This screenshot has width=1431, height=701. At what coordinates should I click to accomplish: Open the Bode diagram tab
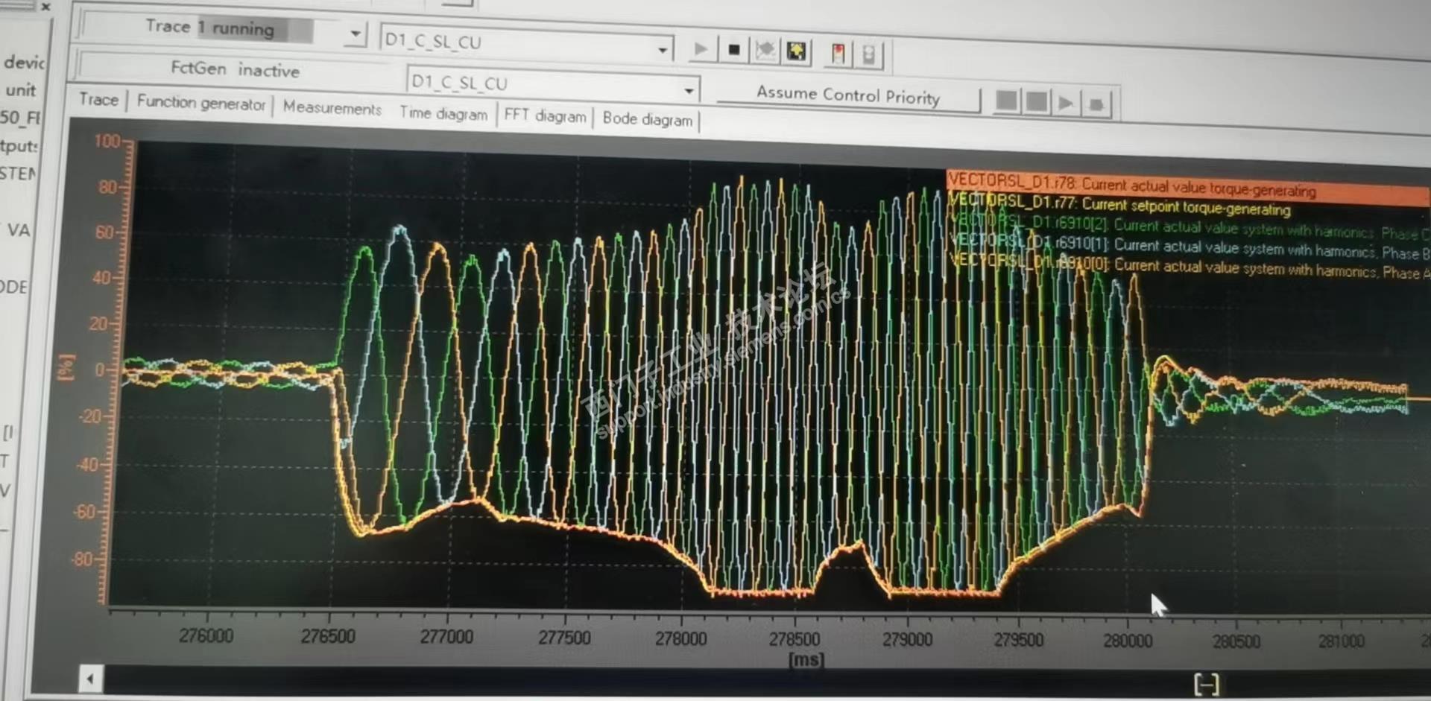648,118
